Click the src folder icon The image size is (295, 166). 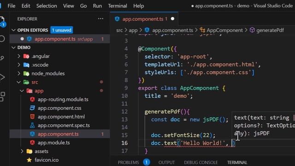[x=26, y=82]
